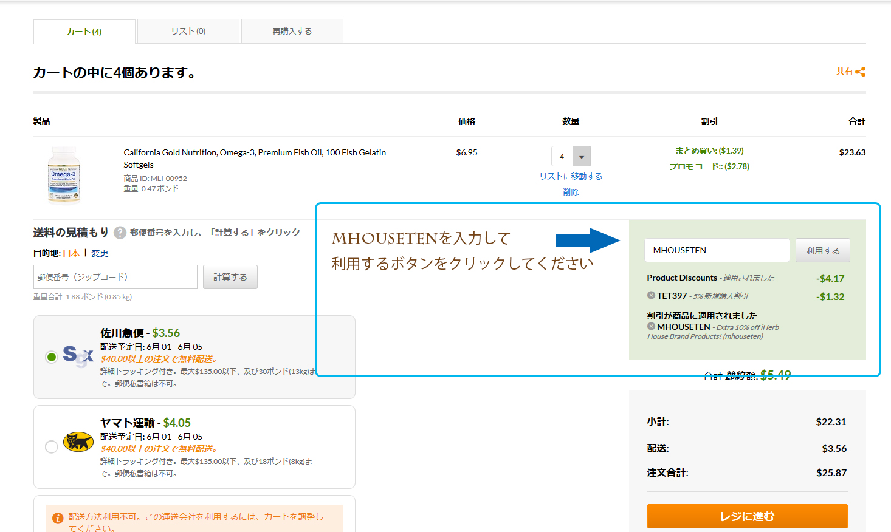Remove the TET397 promo code
The width and height of the screenshot is (891, 532).
[x=651, y=296]
